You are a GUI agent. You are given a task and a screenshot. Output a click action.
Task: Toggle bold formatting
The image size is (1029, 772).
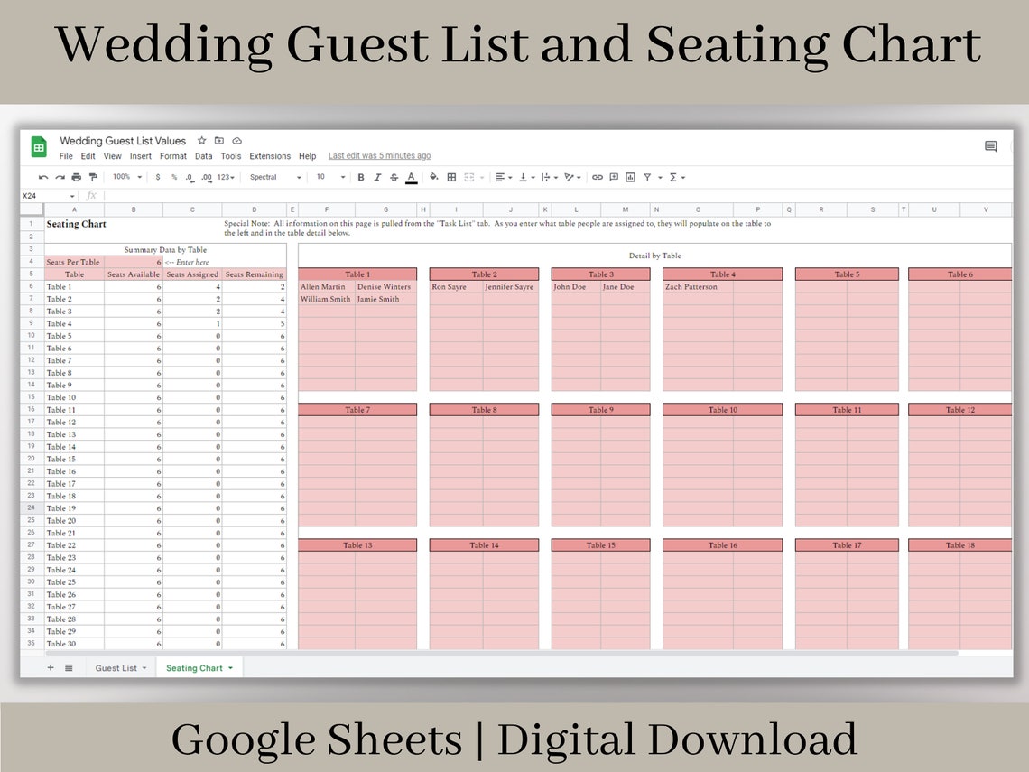click(360, 177)
